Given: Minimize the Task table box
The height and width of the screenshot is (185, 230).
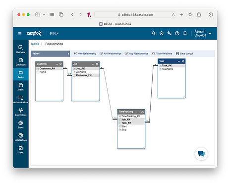Looking at the screenshot, I should point(179,61).
